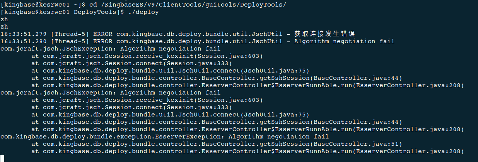Image resolution: width=478 pixels, height=162 pixels.
Task: Click the Chinese error message 获取连接发生错误
Action: pos(324,34)
